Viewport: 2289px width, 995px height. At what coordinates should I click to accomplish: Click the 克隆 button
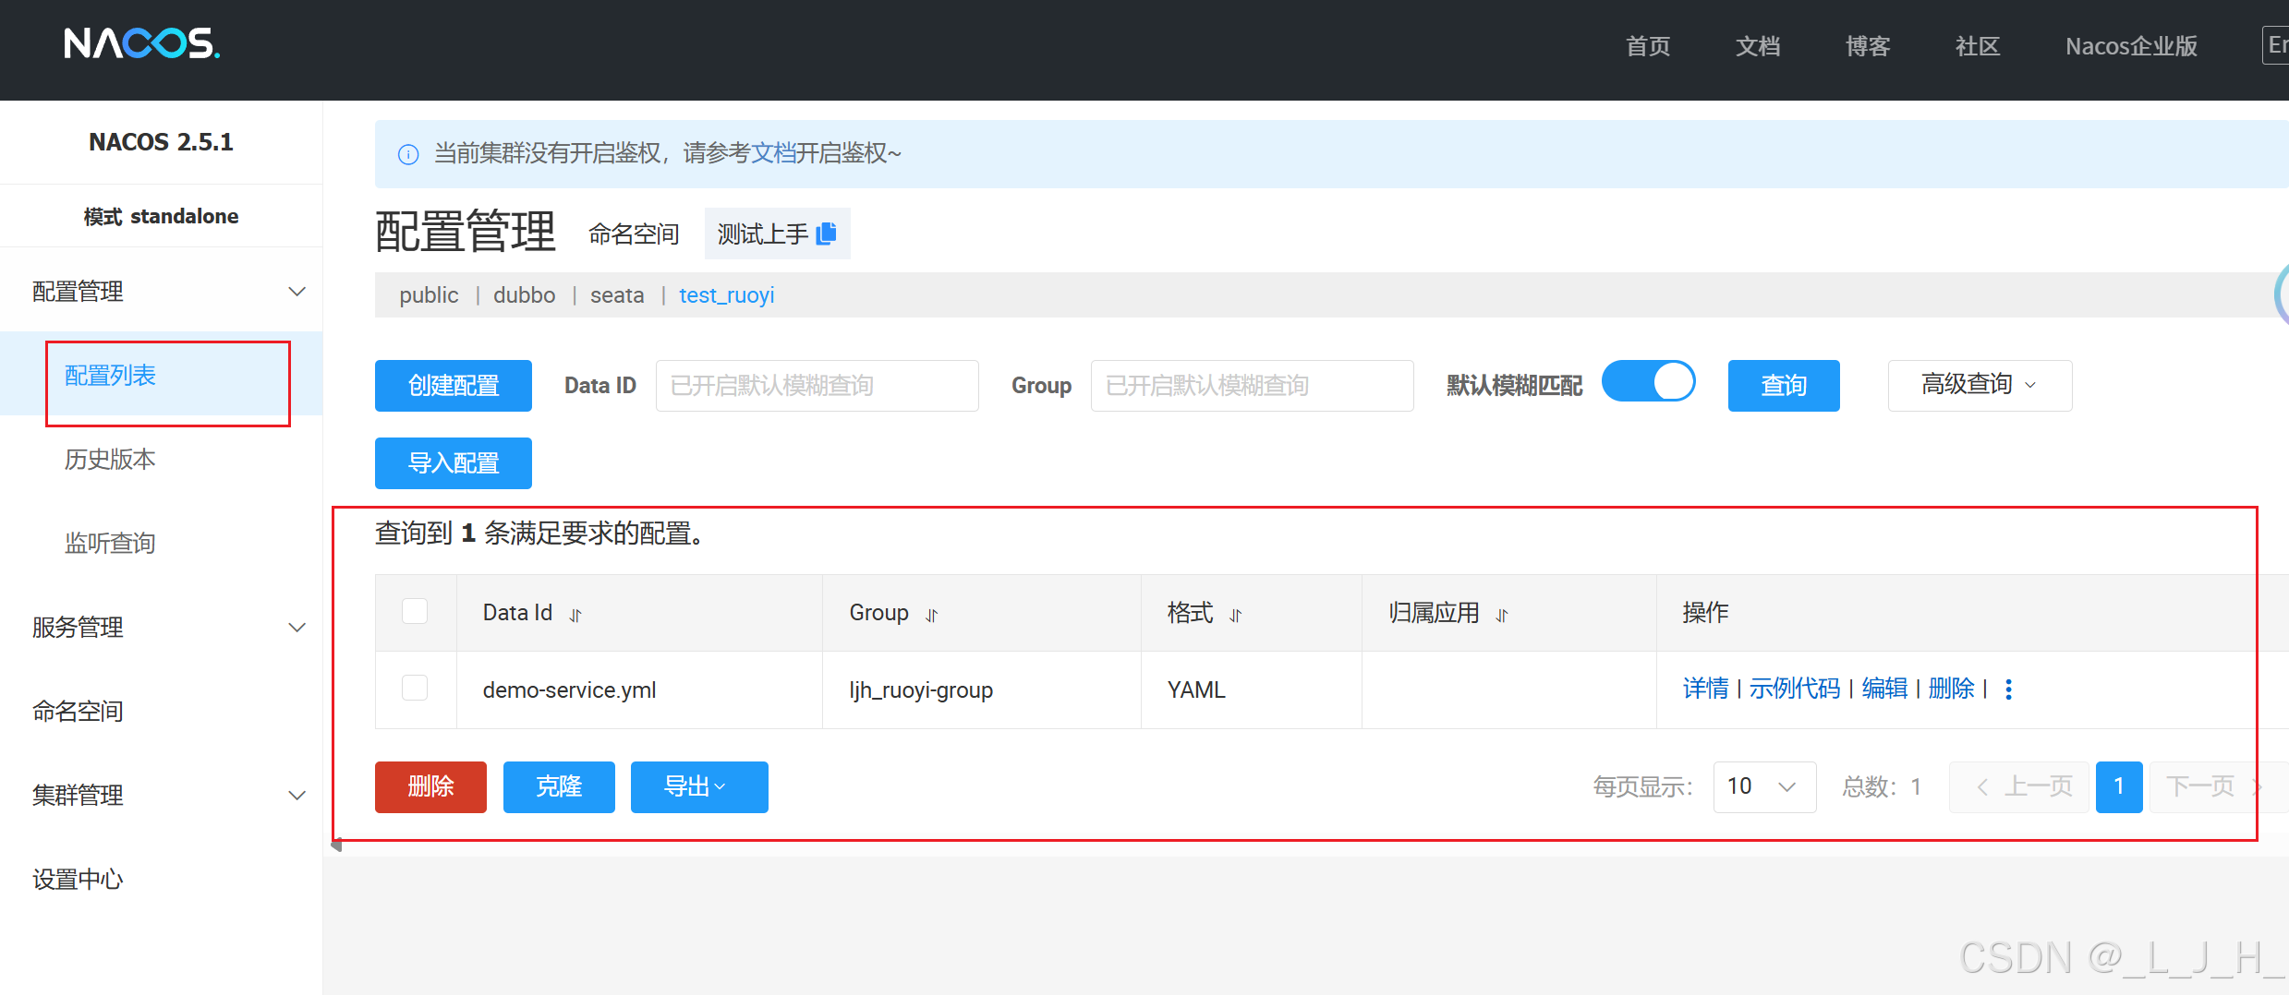[x=559, y=787]
